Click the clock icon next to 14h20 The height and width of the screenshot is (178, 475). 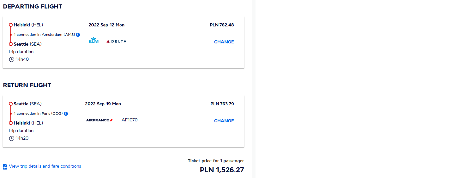tap(12, 138)
